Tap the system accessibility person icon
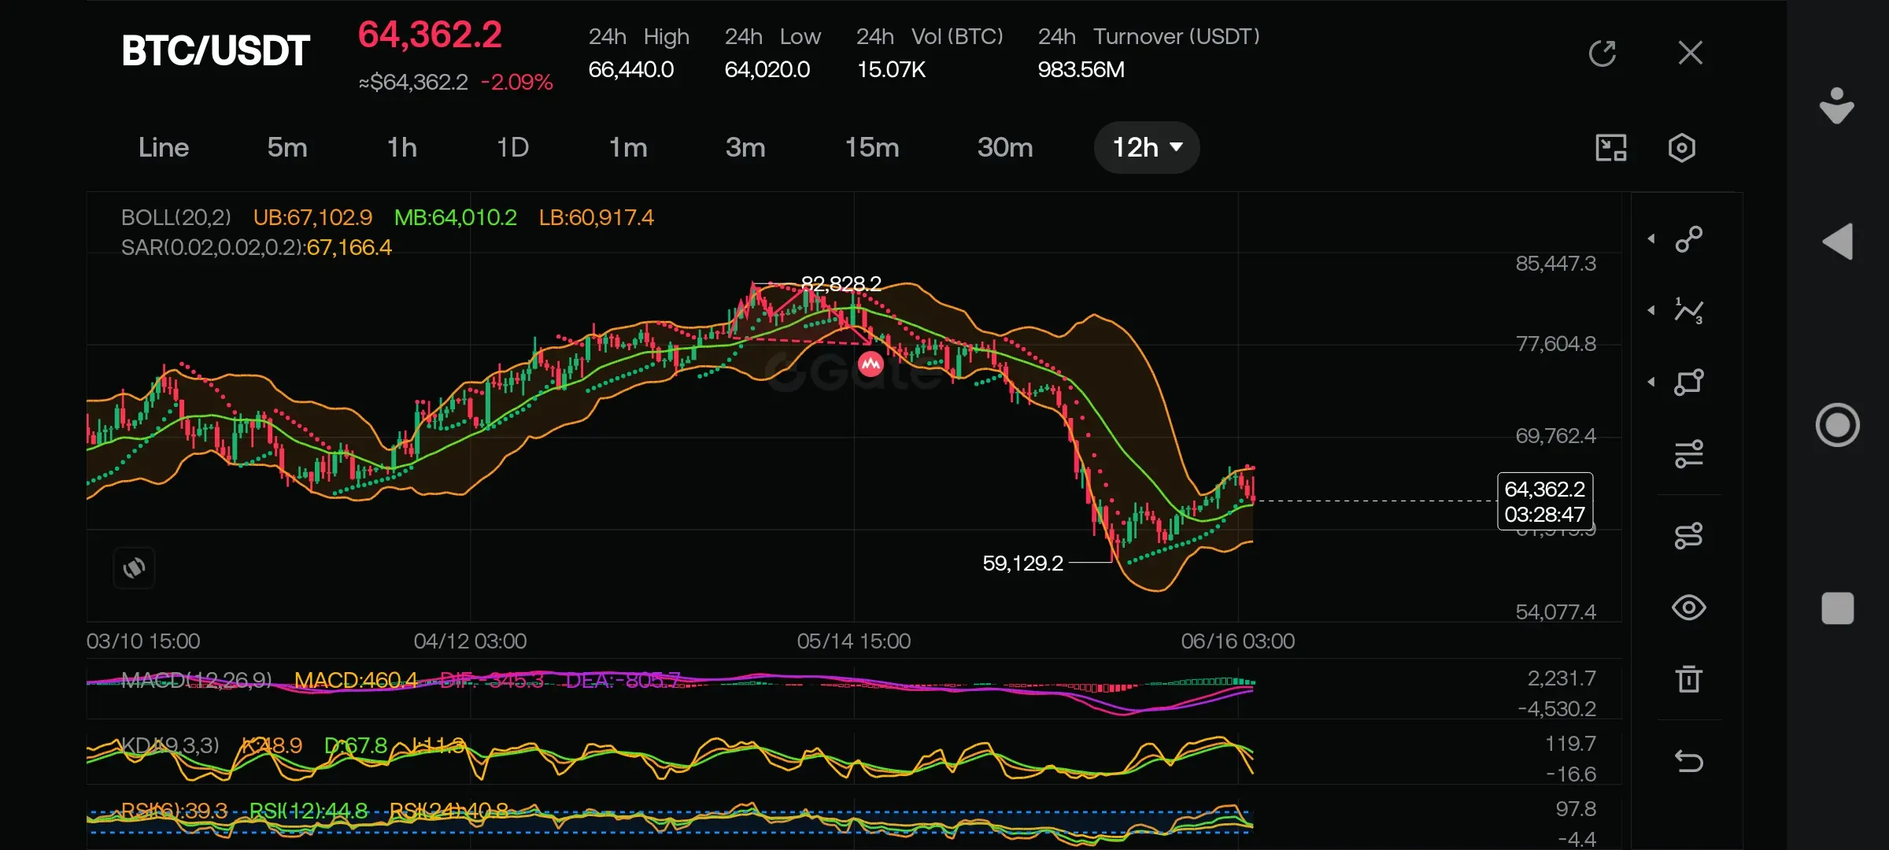The image size is (1889, 850). point(1837,105)
